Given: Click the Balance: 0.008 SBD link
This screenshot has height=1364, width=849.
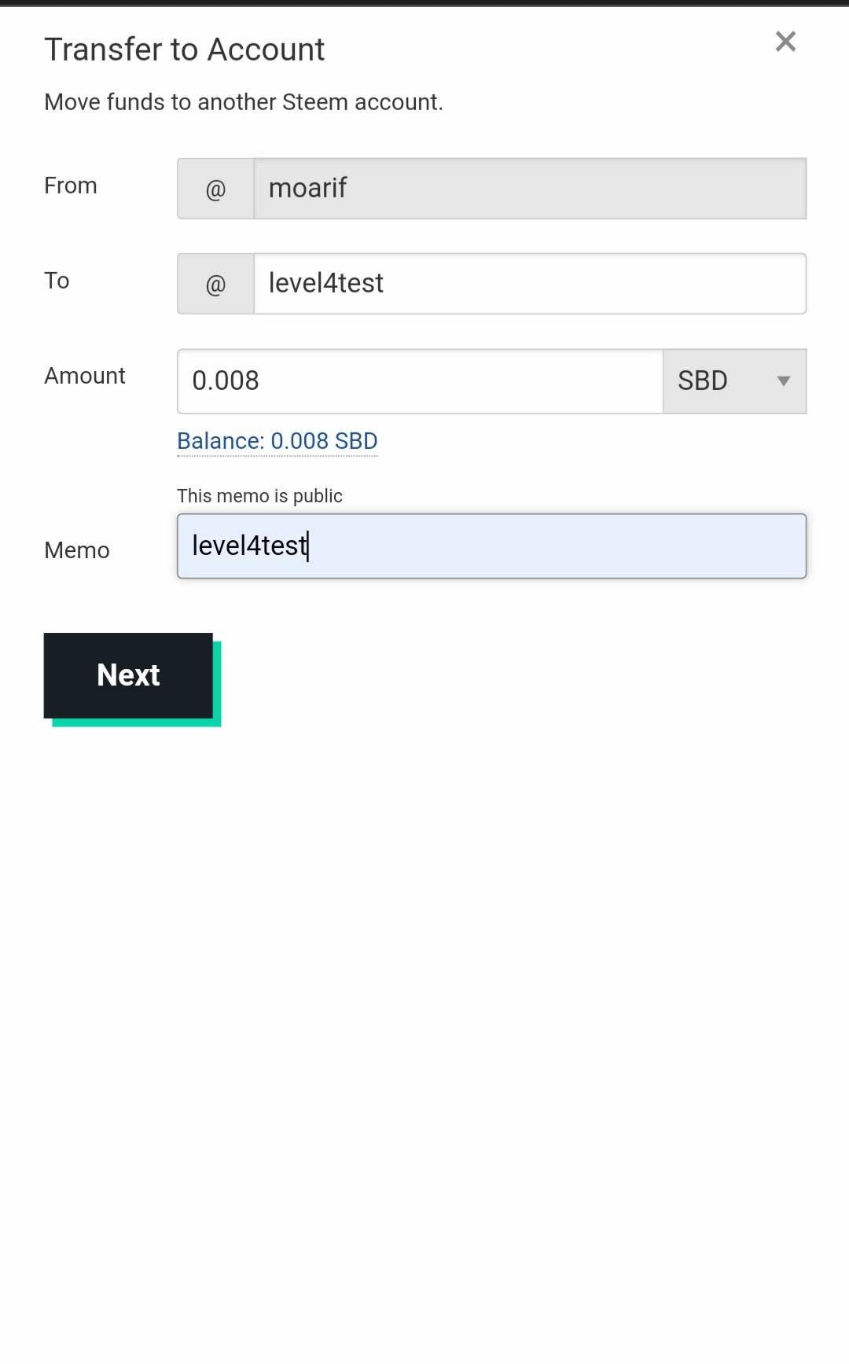Looking at the screenshot, I should 277,441.
